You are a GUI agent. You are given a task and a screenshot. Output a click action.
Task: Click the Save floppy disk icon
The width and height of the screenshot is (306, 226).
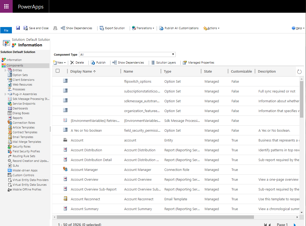[18, 28]
